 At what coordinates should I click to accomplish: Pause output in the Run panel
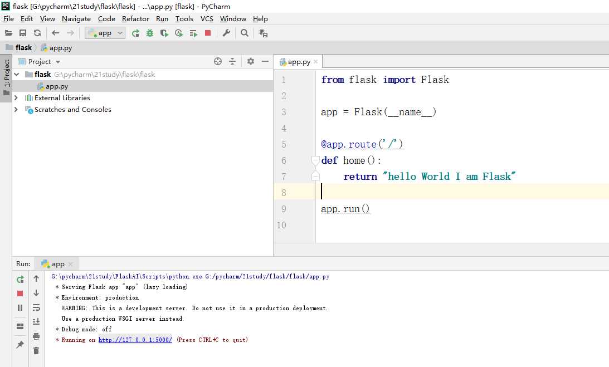pos(20,308)
